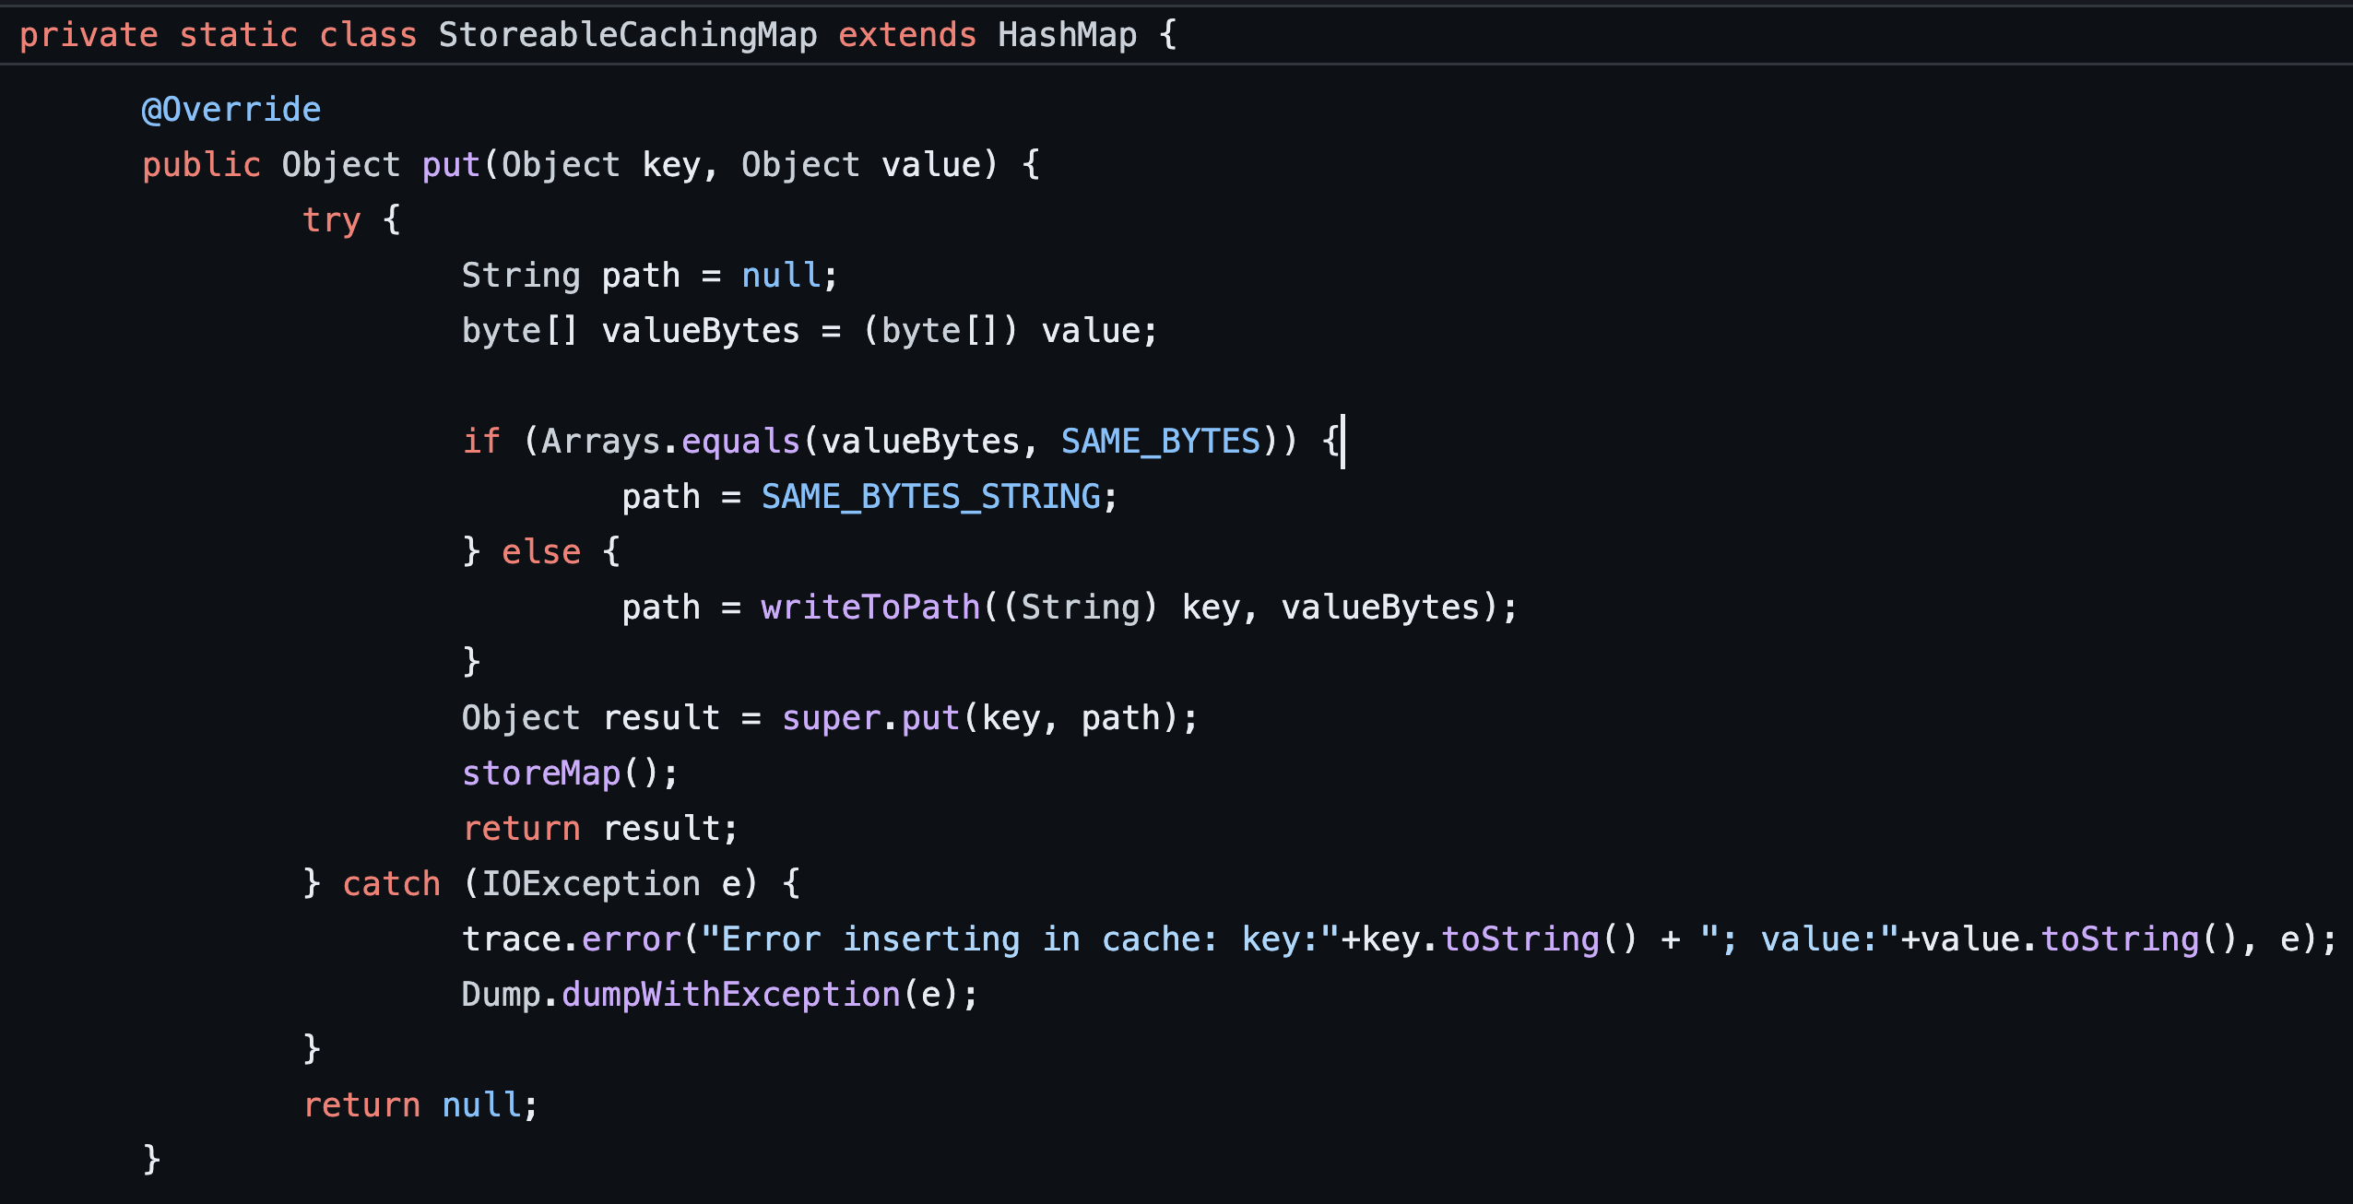Click the SAME_BYTES_STRING constant

[x=931, y=497]
